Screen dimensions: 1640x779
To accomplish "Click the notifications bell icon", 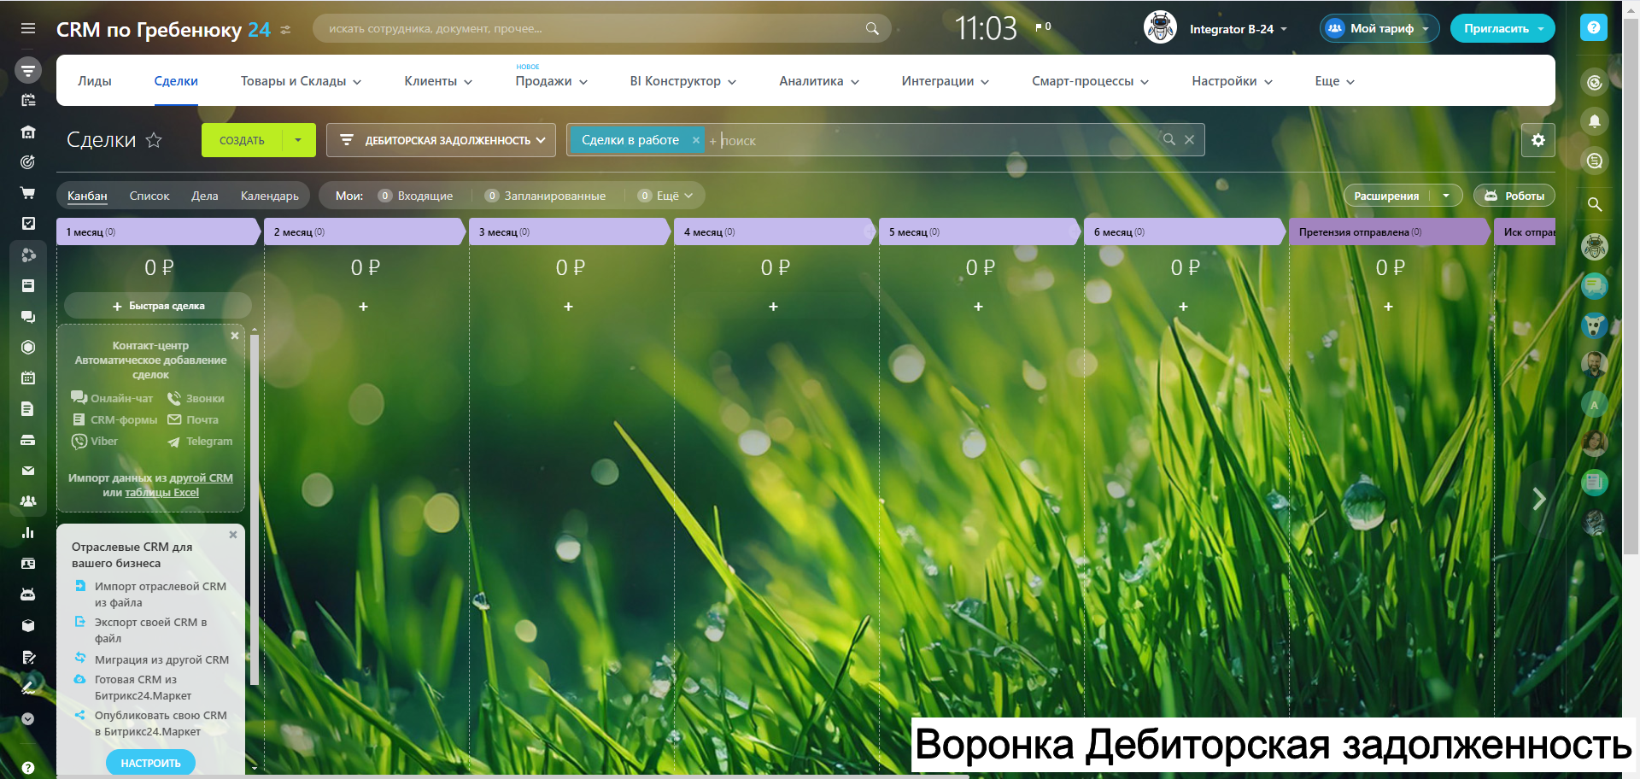I will [1594, 121].
